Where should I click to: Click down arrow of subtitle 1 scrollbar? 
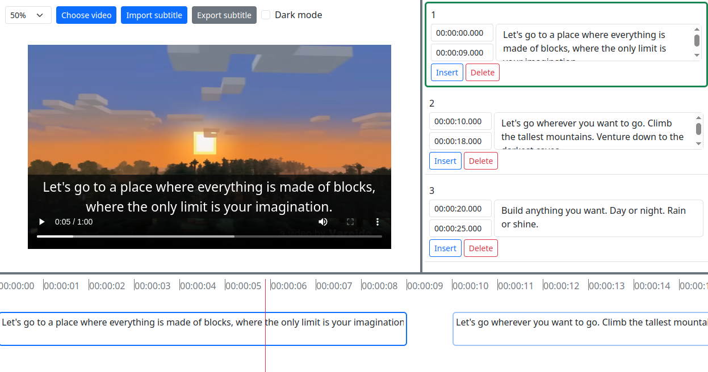(x=697, y=56)
